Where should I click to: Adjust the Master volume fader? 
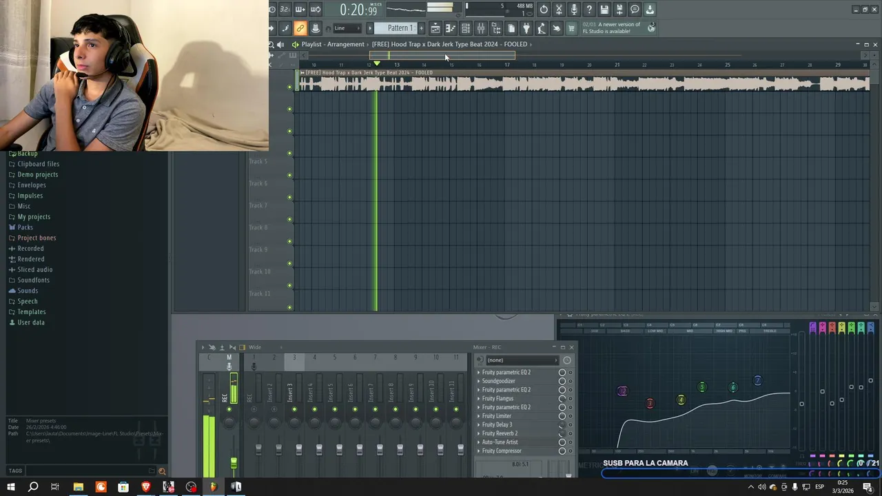(x=234, y=463)
